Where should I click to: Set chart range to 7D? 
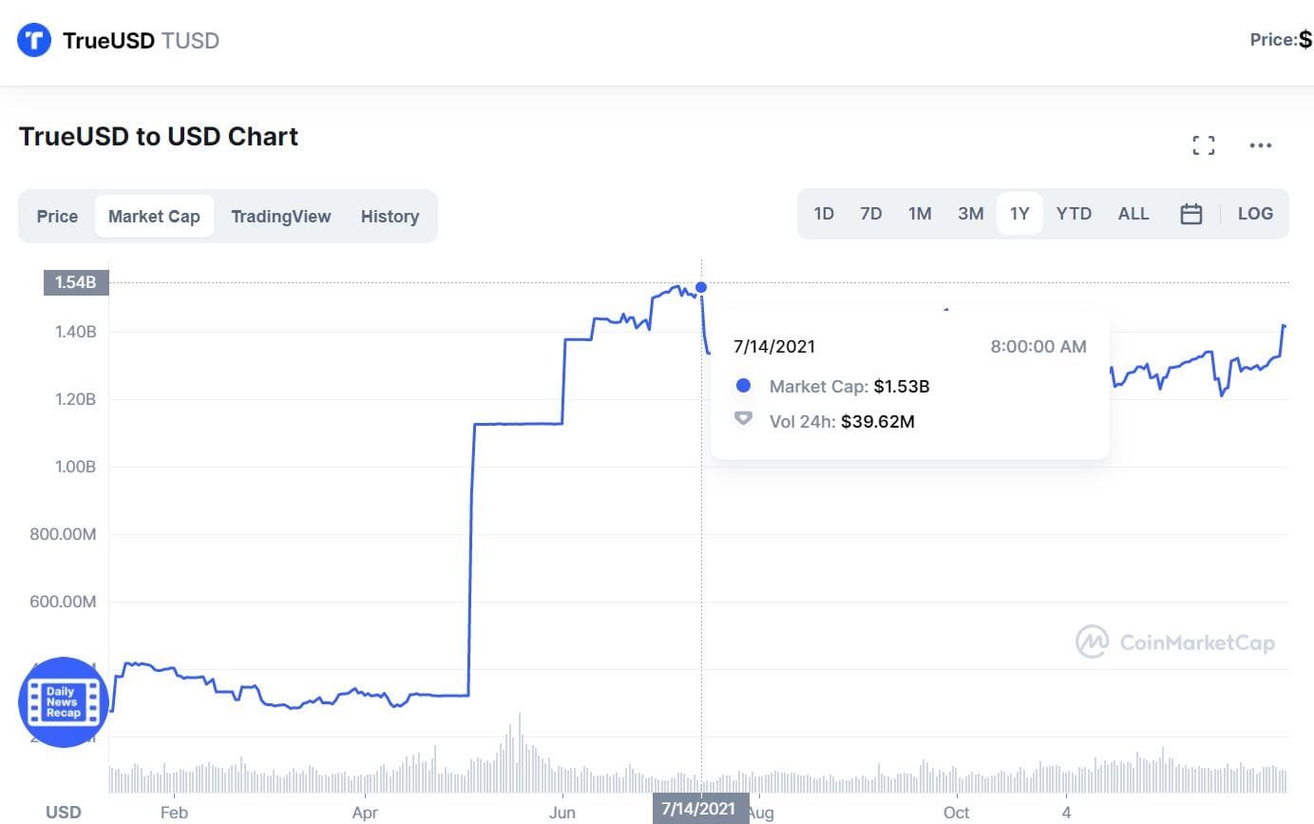coord(870,214)
